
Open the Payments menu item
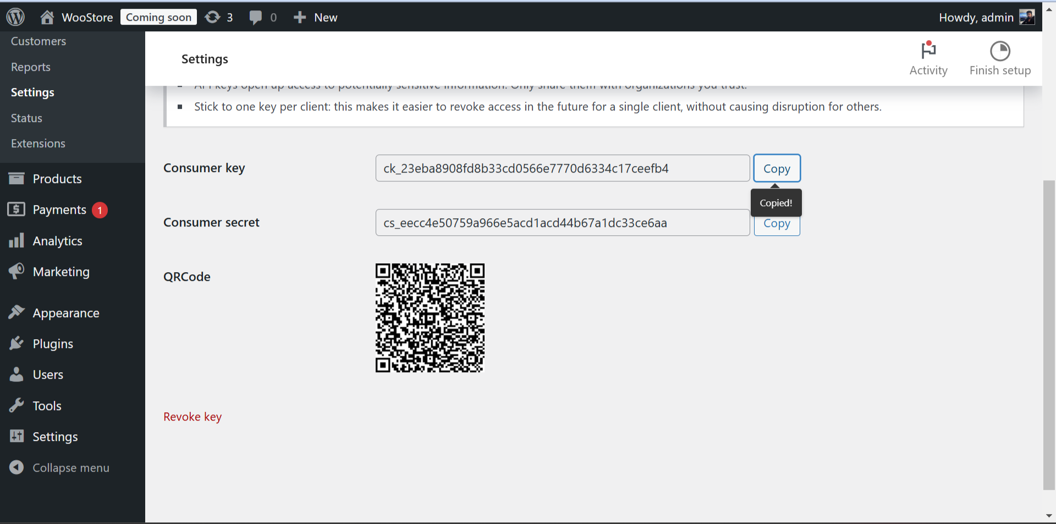coord(59,210)
